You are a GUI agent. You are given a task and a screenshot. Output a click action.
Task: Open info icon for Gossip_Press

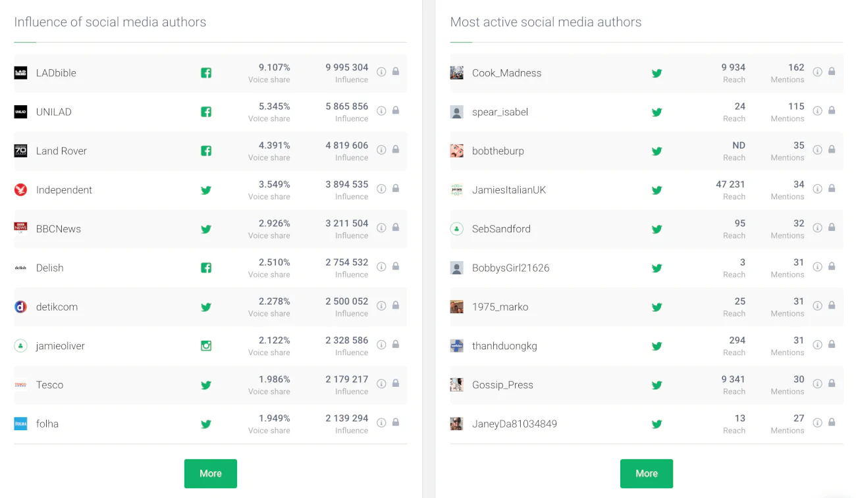pos(817,384)
